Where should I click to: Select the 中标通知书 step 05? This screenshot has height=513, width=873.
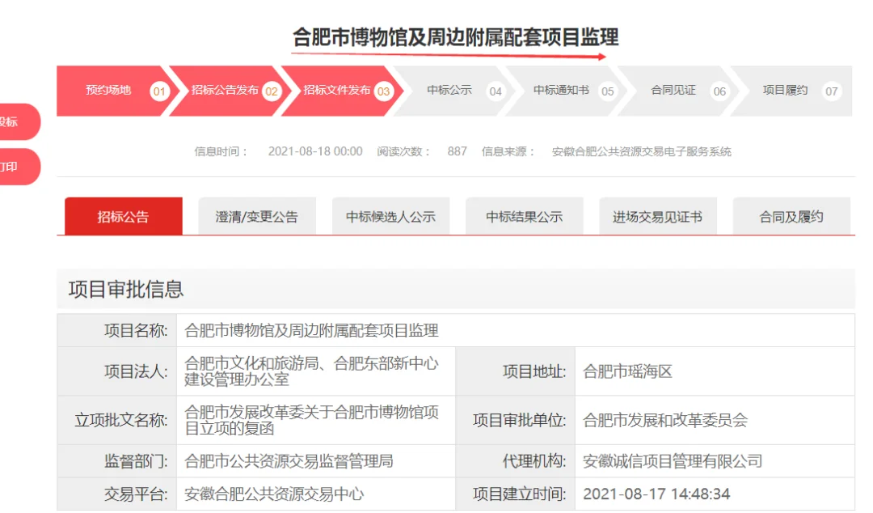click(567, 91)
